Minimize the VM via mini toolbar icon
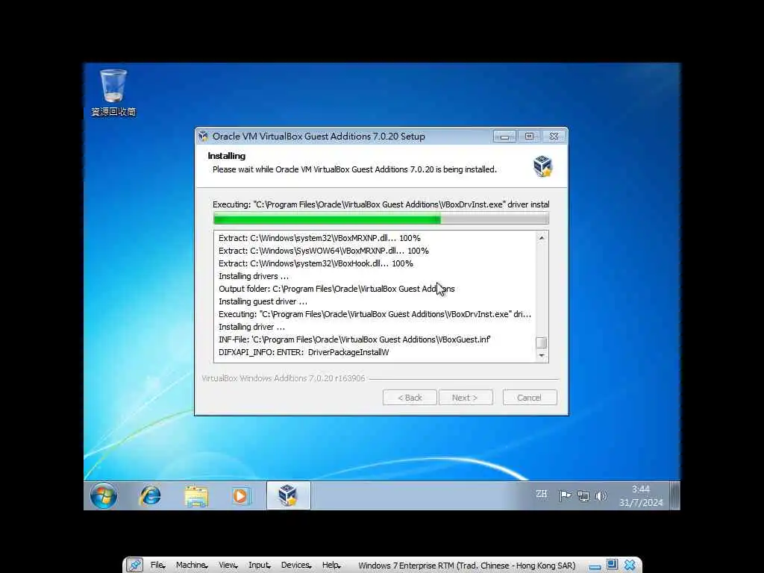 click(x=595, y=566)
